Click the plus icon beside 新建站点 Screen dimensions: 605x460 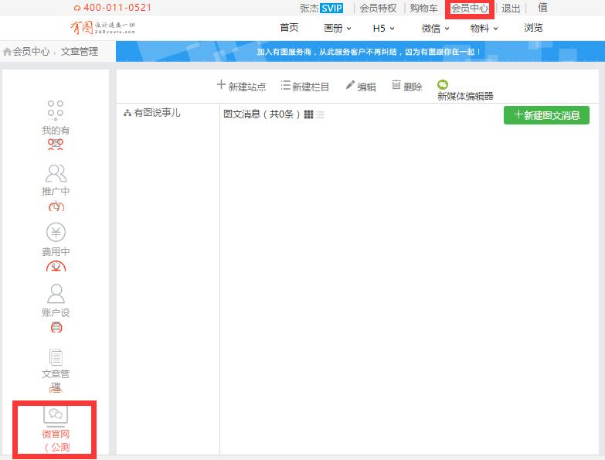point(221,84)
